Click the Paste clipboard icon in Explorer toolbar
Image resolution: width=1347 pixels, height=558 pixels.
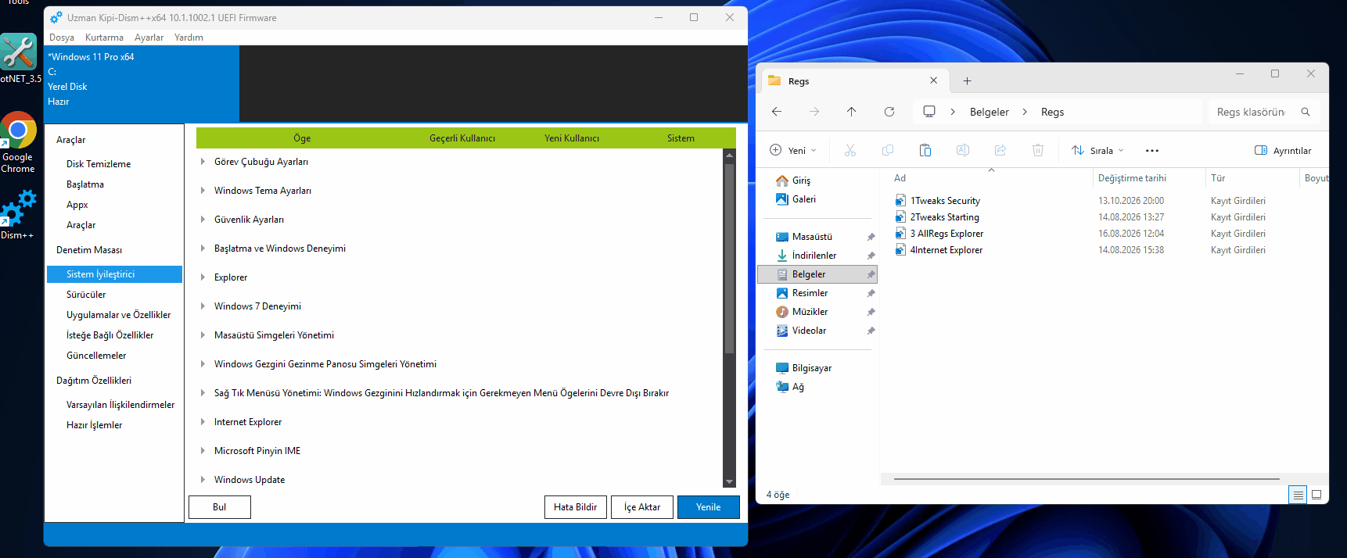pyautogui.click(x=925, y=150)
